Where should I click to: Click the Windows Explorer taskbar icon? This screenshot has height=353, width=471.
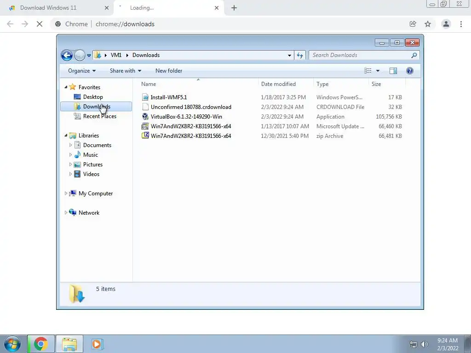[x=69, y=344]
